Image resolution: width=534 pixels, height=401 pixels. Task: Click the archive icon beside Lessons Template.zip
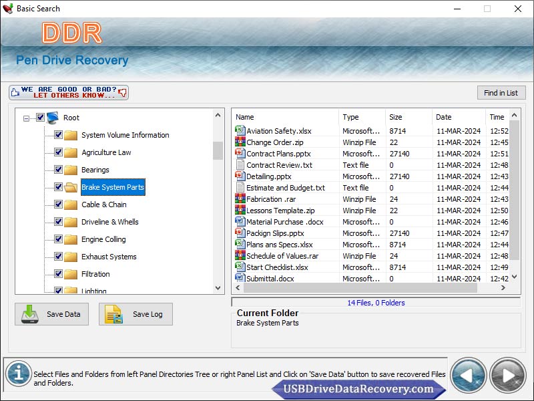(x=240, y=210)
